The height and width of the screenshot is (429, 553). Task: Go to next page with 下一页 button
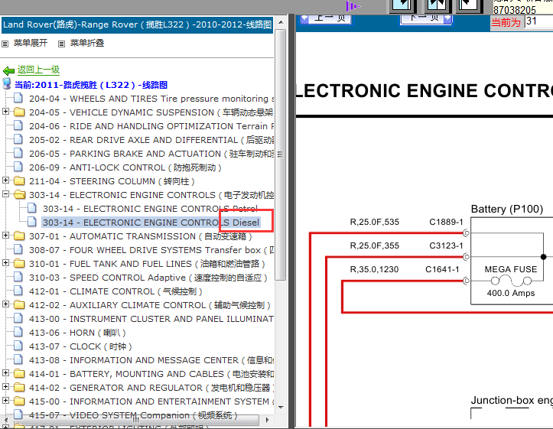426,18
